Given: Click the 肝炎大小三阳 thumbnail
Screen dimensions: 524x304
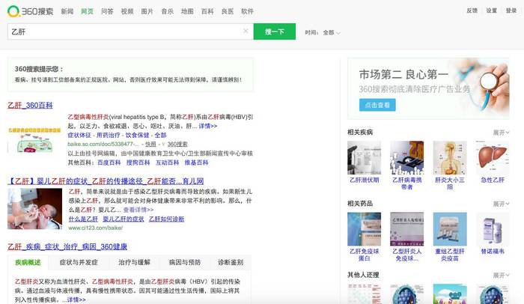Looking at the screenshot, I should tap(450, 158).
